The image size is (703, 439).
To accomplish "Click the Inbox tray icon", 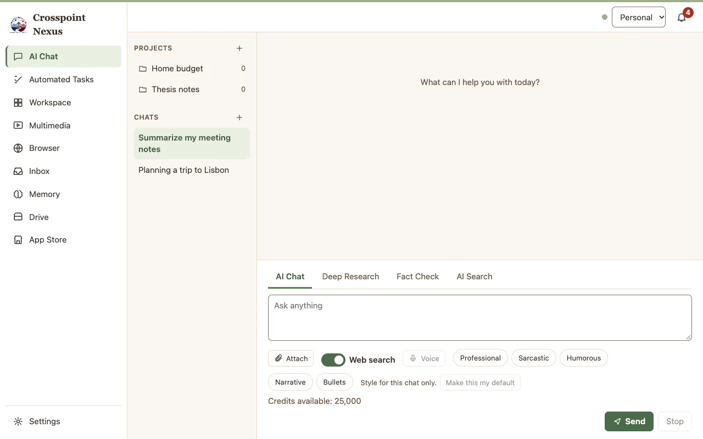I will [x=18, y=171].
